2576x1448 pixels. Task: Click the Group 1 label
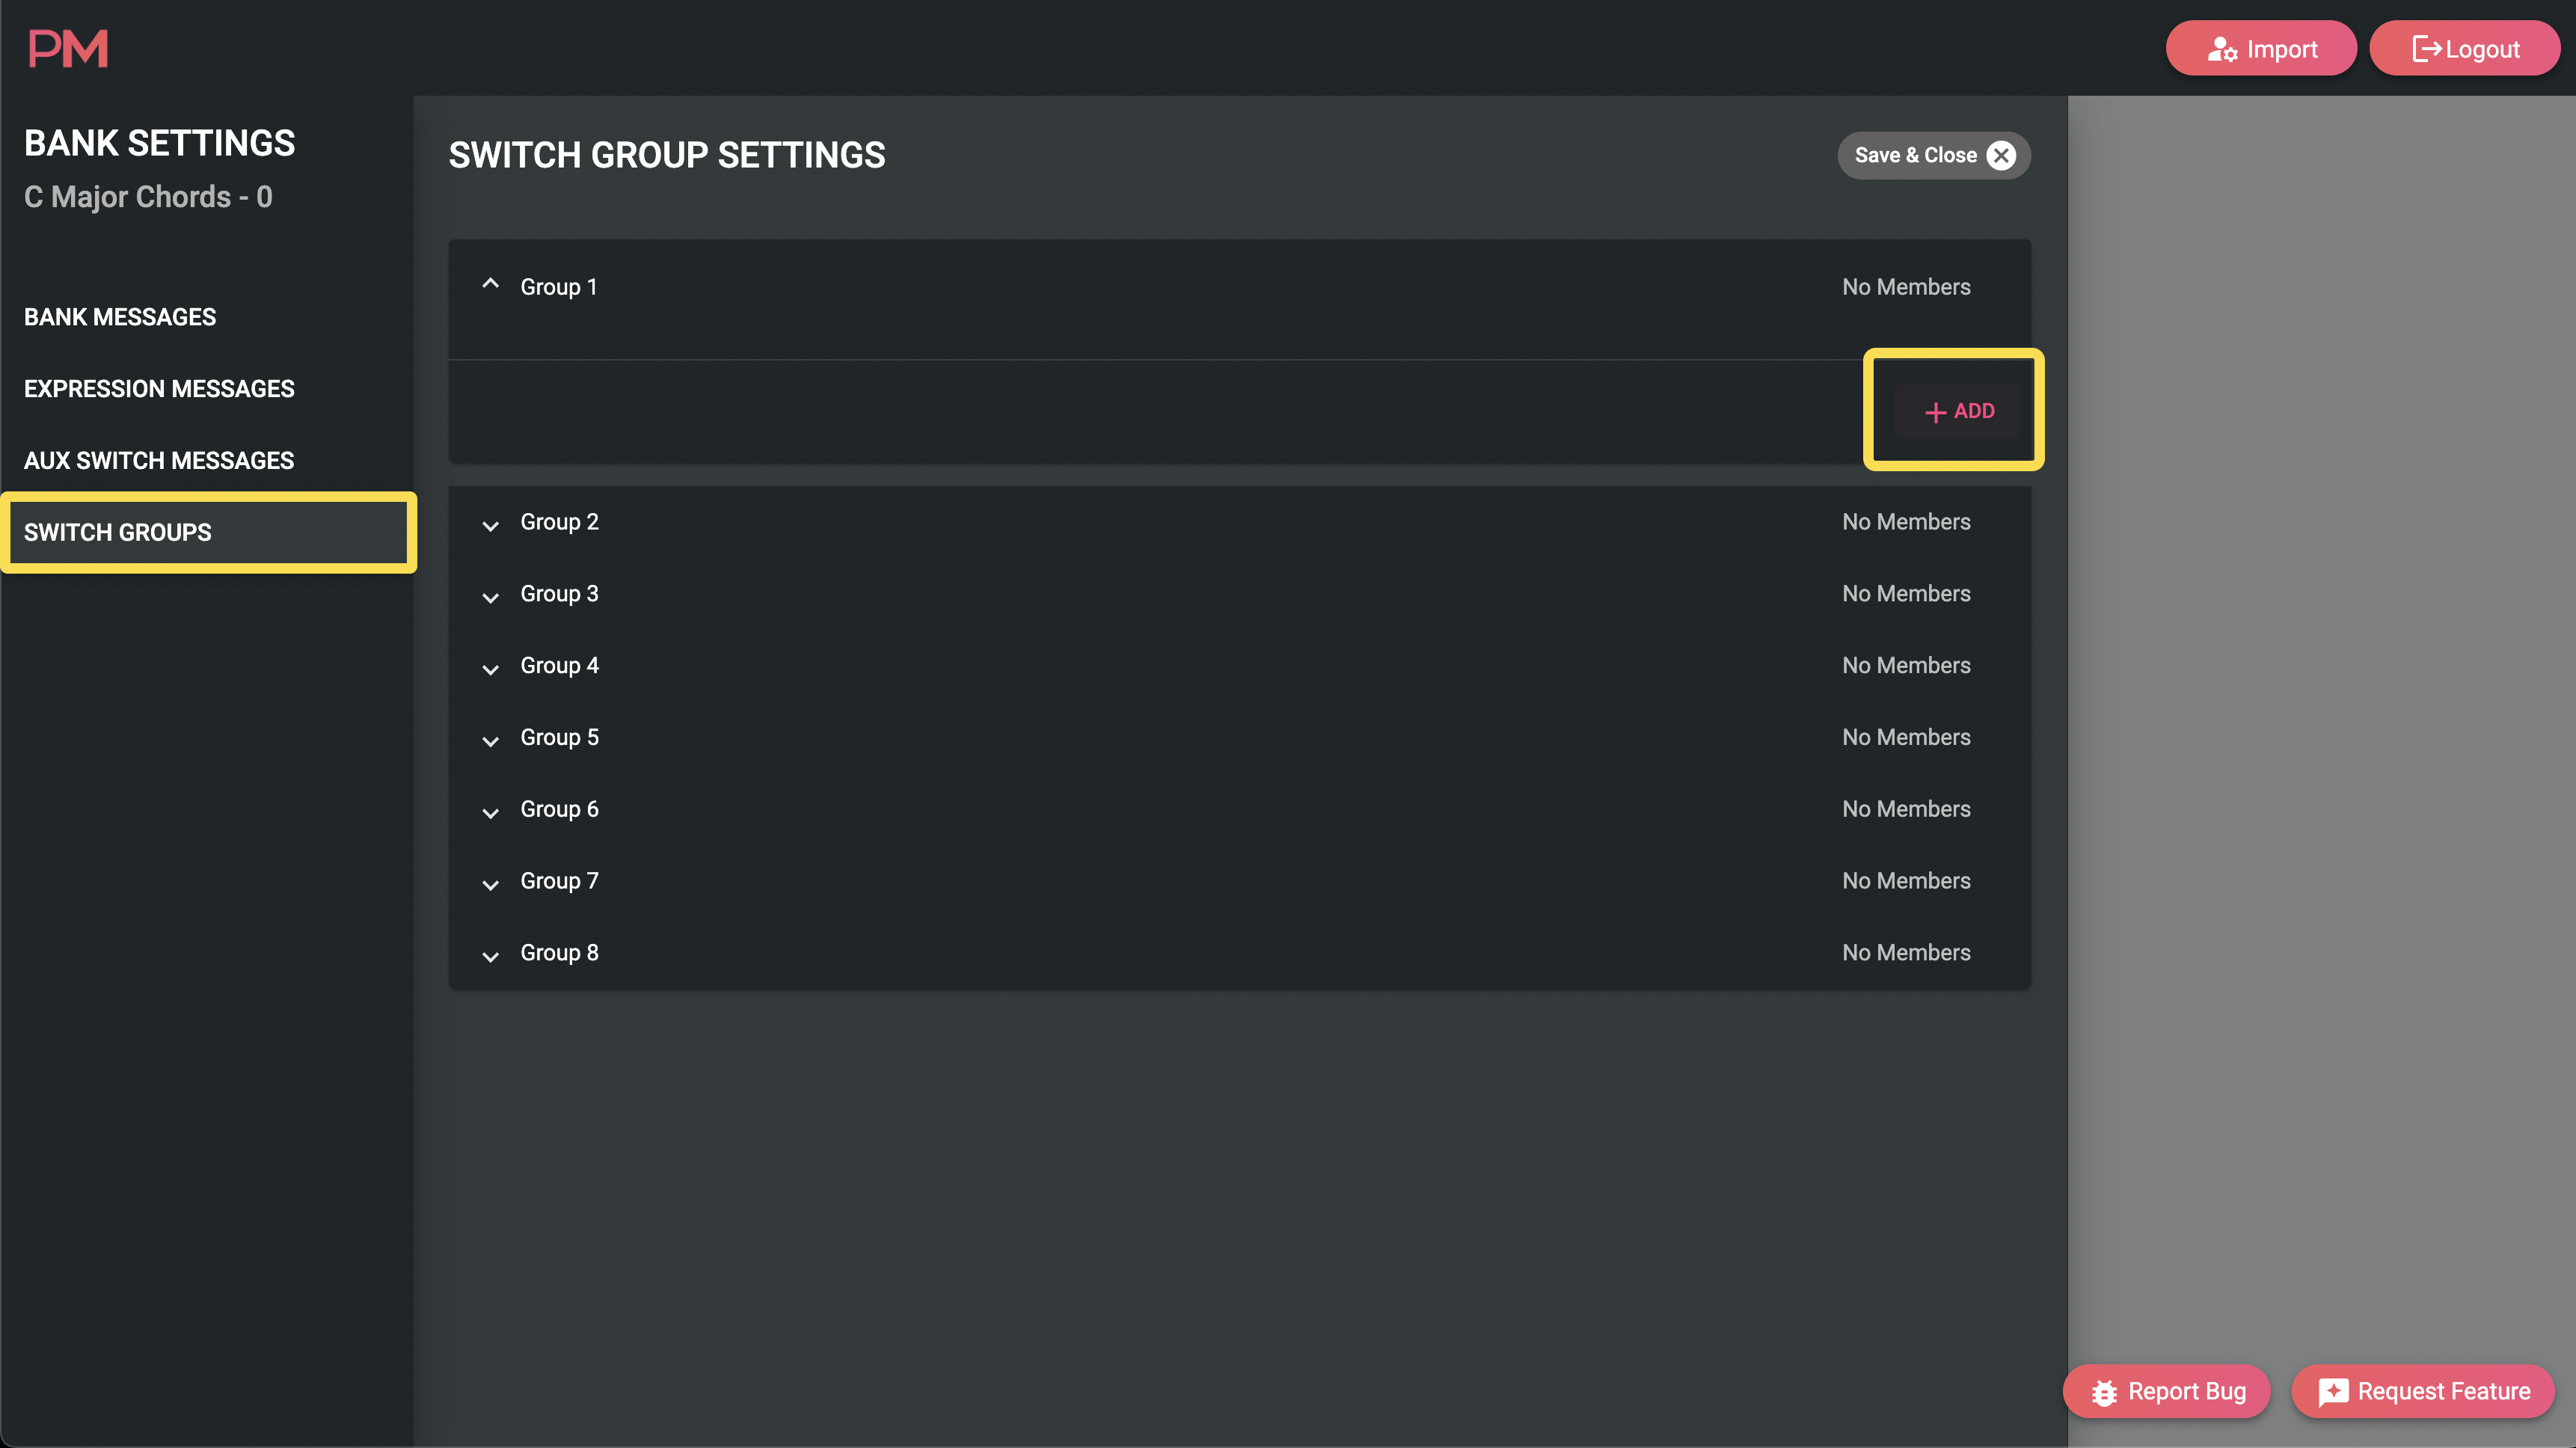click(x=559, y=287)
